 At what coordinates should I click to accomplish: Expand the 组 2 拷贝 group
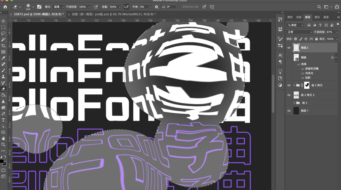coord(294,85)
